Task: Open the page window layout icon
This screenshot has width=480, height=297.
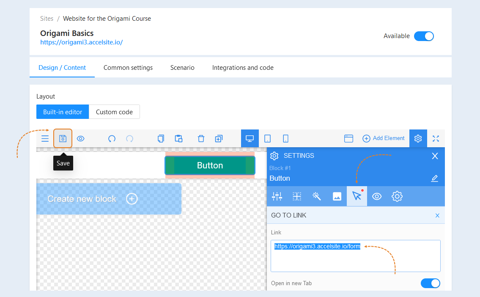Action: tap(348, 139)
